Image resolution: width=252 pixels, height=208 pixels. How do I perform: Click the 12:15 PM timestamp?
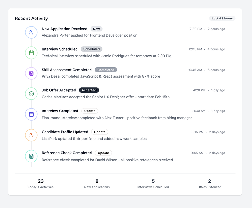195,49
